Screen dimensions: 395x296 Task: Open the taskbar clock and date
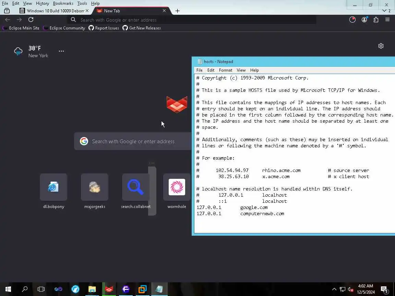(366, 289)
